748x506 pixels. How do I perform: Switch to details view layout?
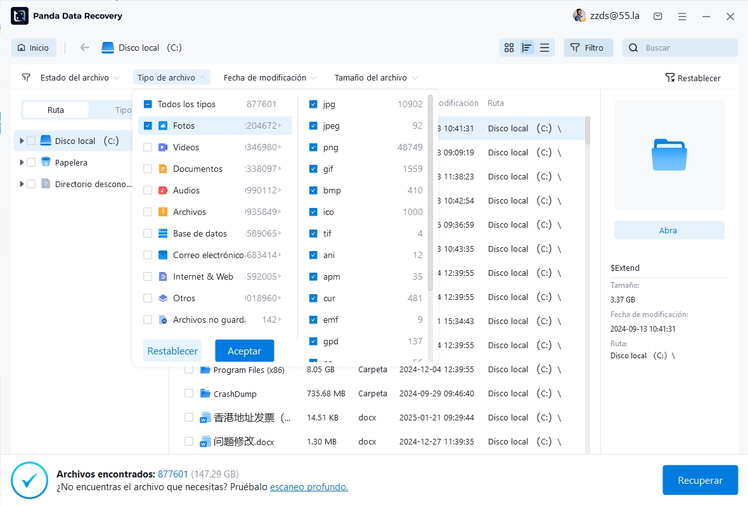point(527,48)
